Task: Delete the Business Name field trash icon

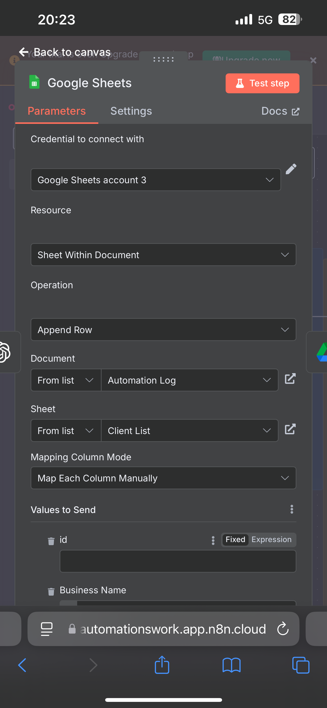Action: tap(51, 592)
